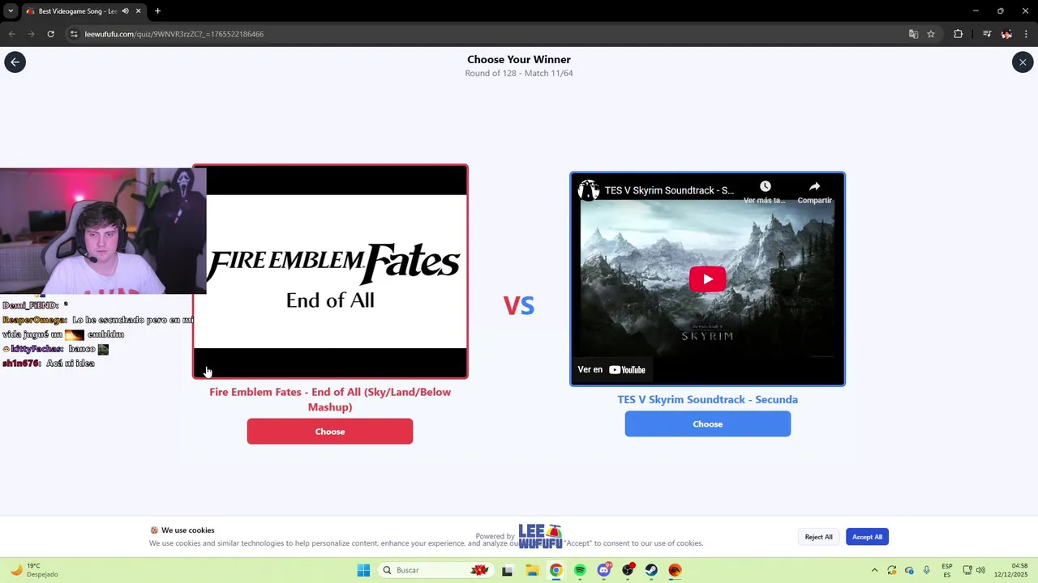The height and width of the screenshot is (583, 1038).
Task: Open Task View on the taskbar
Action: coord(507,570)
